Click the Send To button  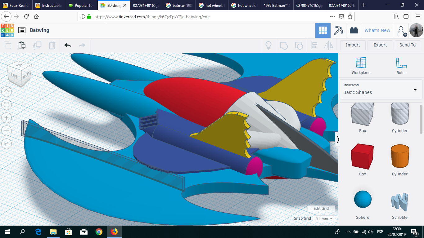point(408,45)
